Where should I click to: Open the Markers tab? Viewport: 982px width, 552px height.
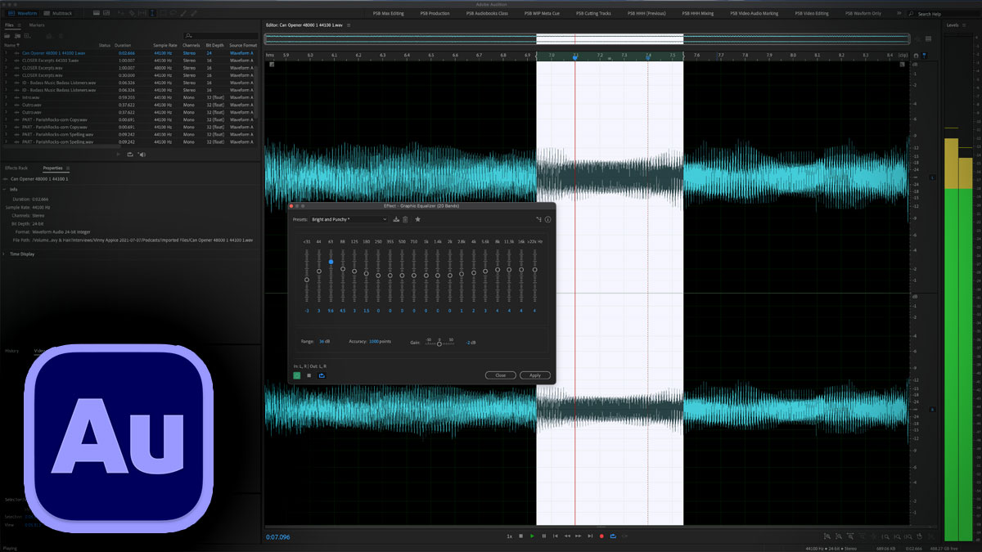pos(37,25)
